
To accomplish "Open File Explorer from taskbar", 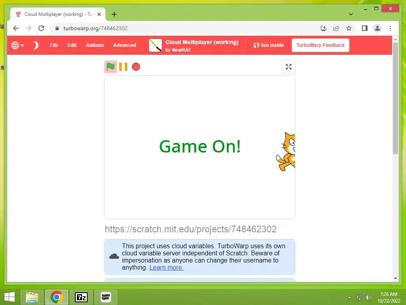I will click(x=32, y=297).
